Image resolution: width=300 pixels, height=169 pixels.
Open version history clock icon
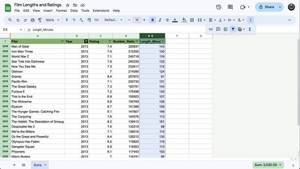[219, 7]
